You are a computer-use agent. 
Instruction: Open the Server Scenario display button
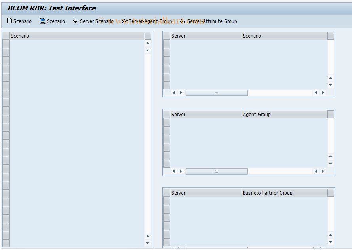(93, 21)
